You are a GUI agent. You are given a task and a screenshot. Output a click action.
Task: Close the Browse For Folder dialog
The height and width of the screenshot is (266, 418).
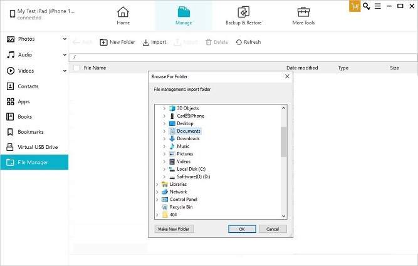(287, 76)
